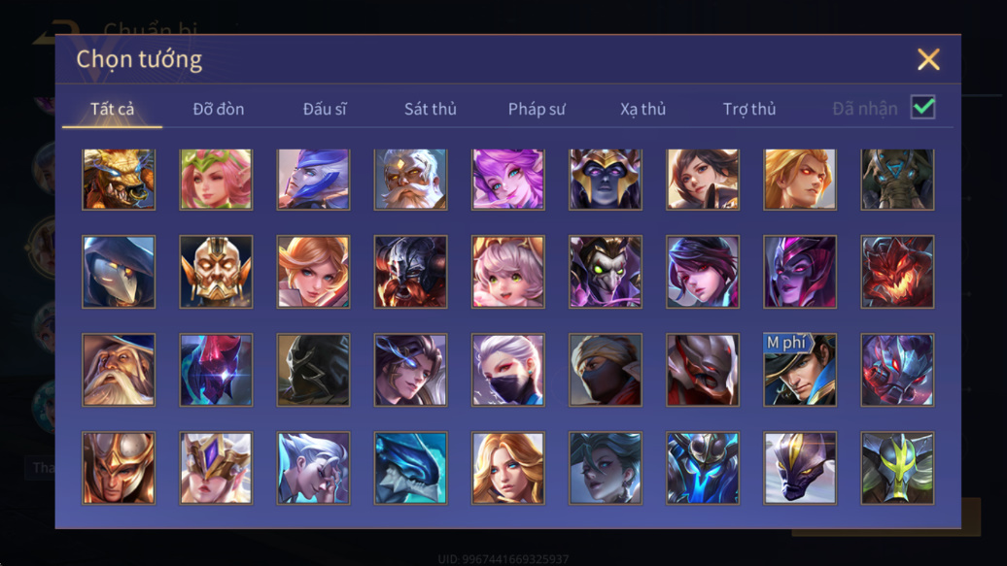This screenshot has width=1007, height=566.
Task: Switch to the 'Đỡ đòn' tab
Action: coord(219,109)
